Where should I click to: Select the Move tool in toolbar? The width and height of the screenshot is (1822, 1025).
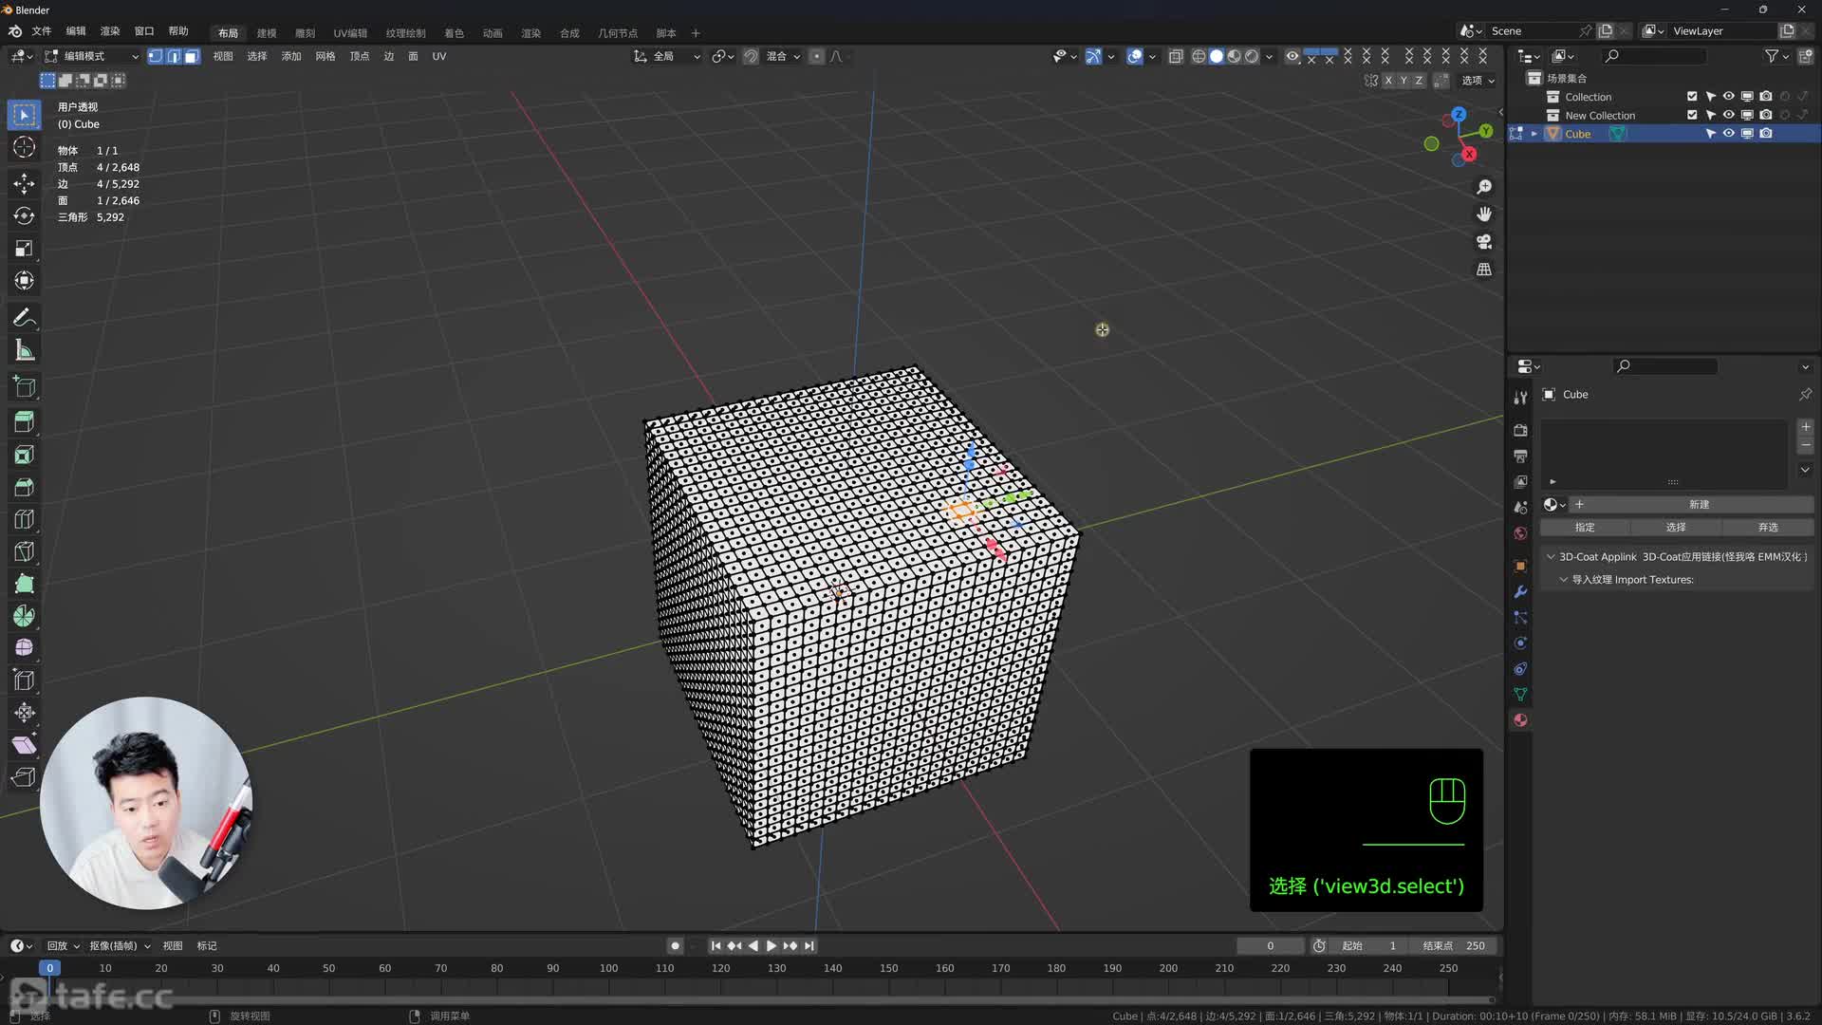tap(25, 182)
